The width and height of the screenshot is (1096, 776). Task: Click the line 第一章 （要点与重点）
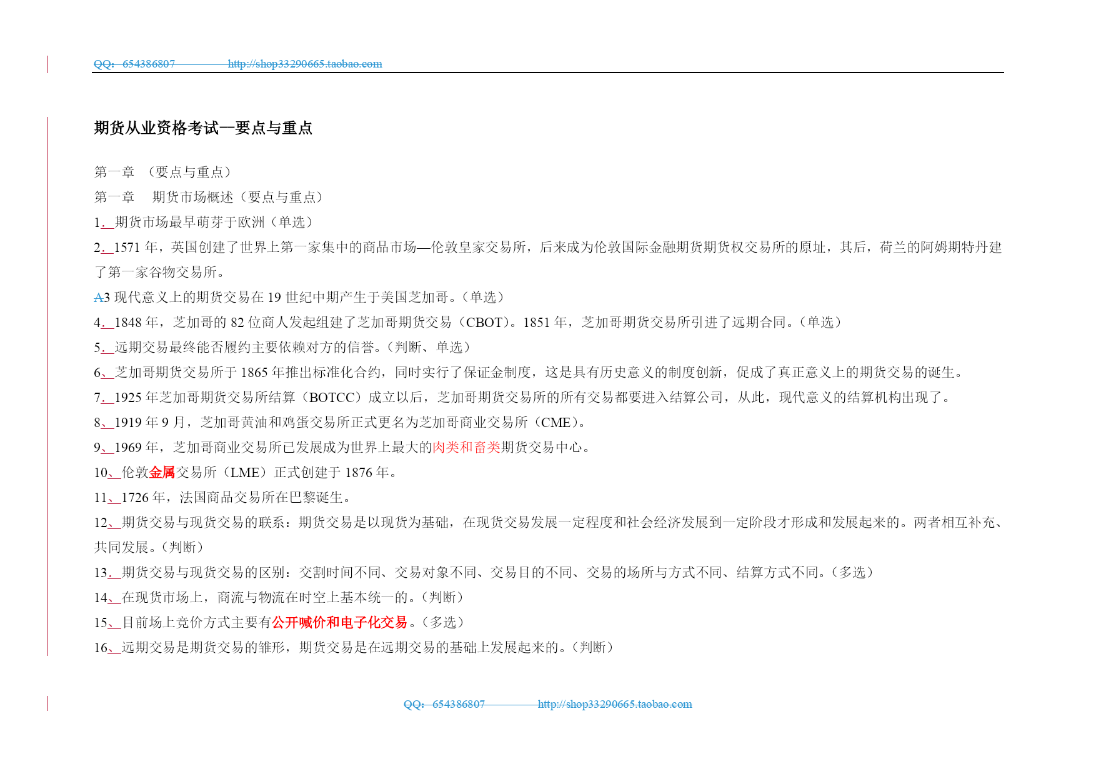[x=164, y=172]
